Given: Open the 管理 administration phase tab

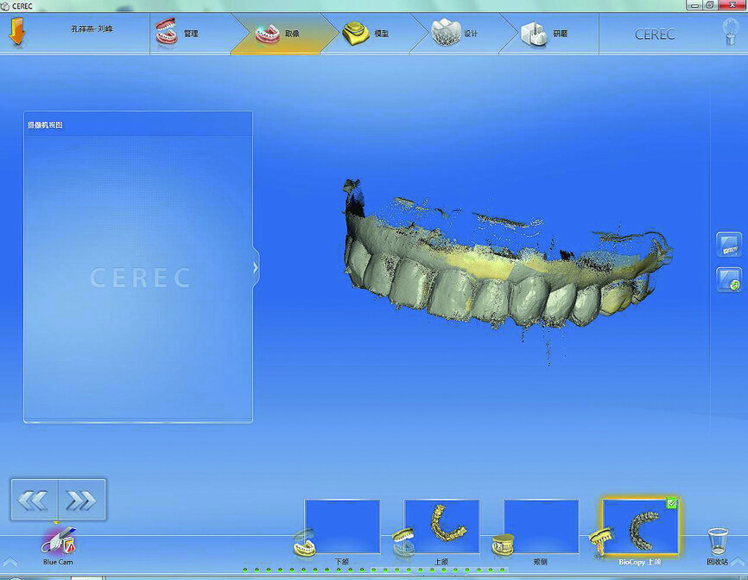Looking at the screenshot, I should tap(178, 34).
